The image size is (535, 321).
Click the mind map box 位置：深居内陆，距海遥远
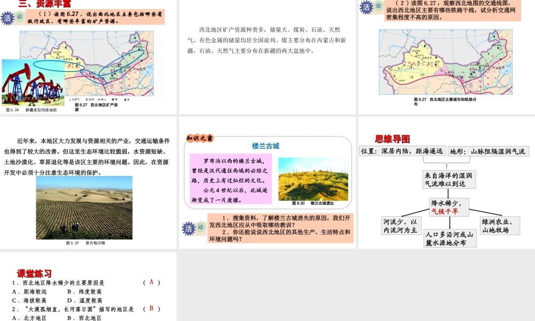(402, 151)
